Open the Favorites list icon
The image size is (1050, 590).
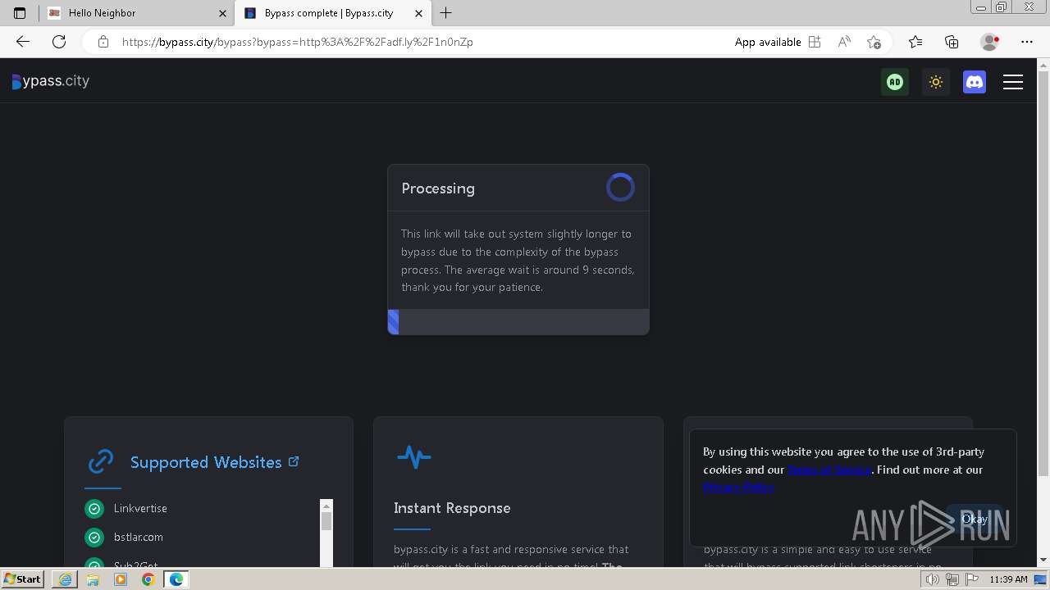tap(915, 42)
